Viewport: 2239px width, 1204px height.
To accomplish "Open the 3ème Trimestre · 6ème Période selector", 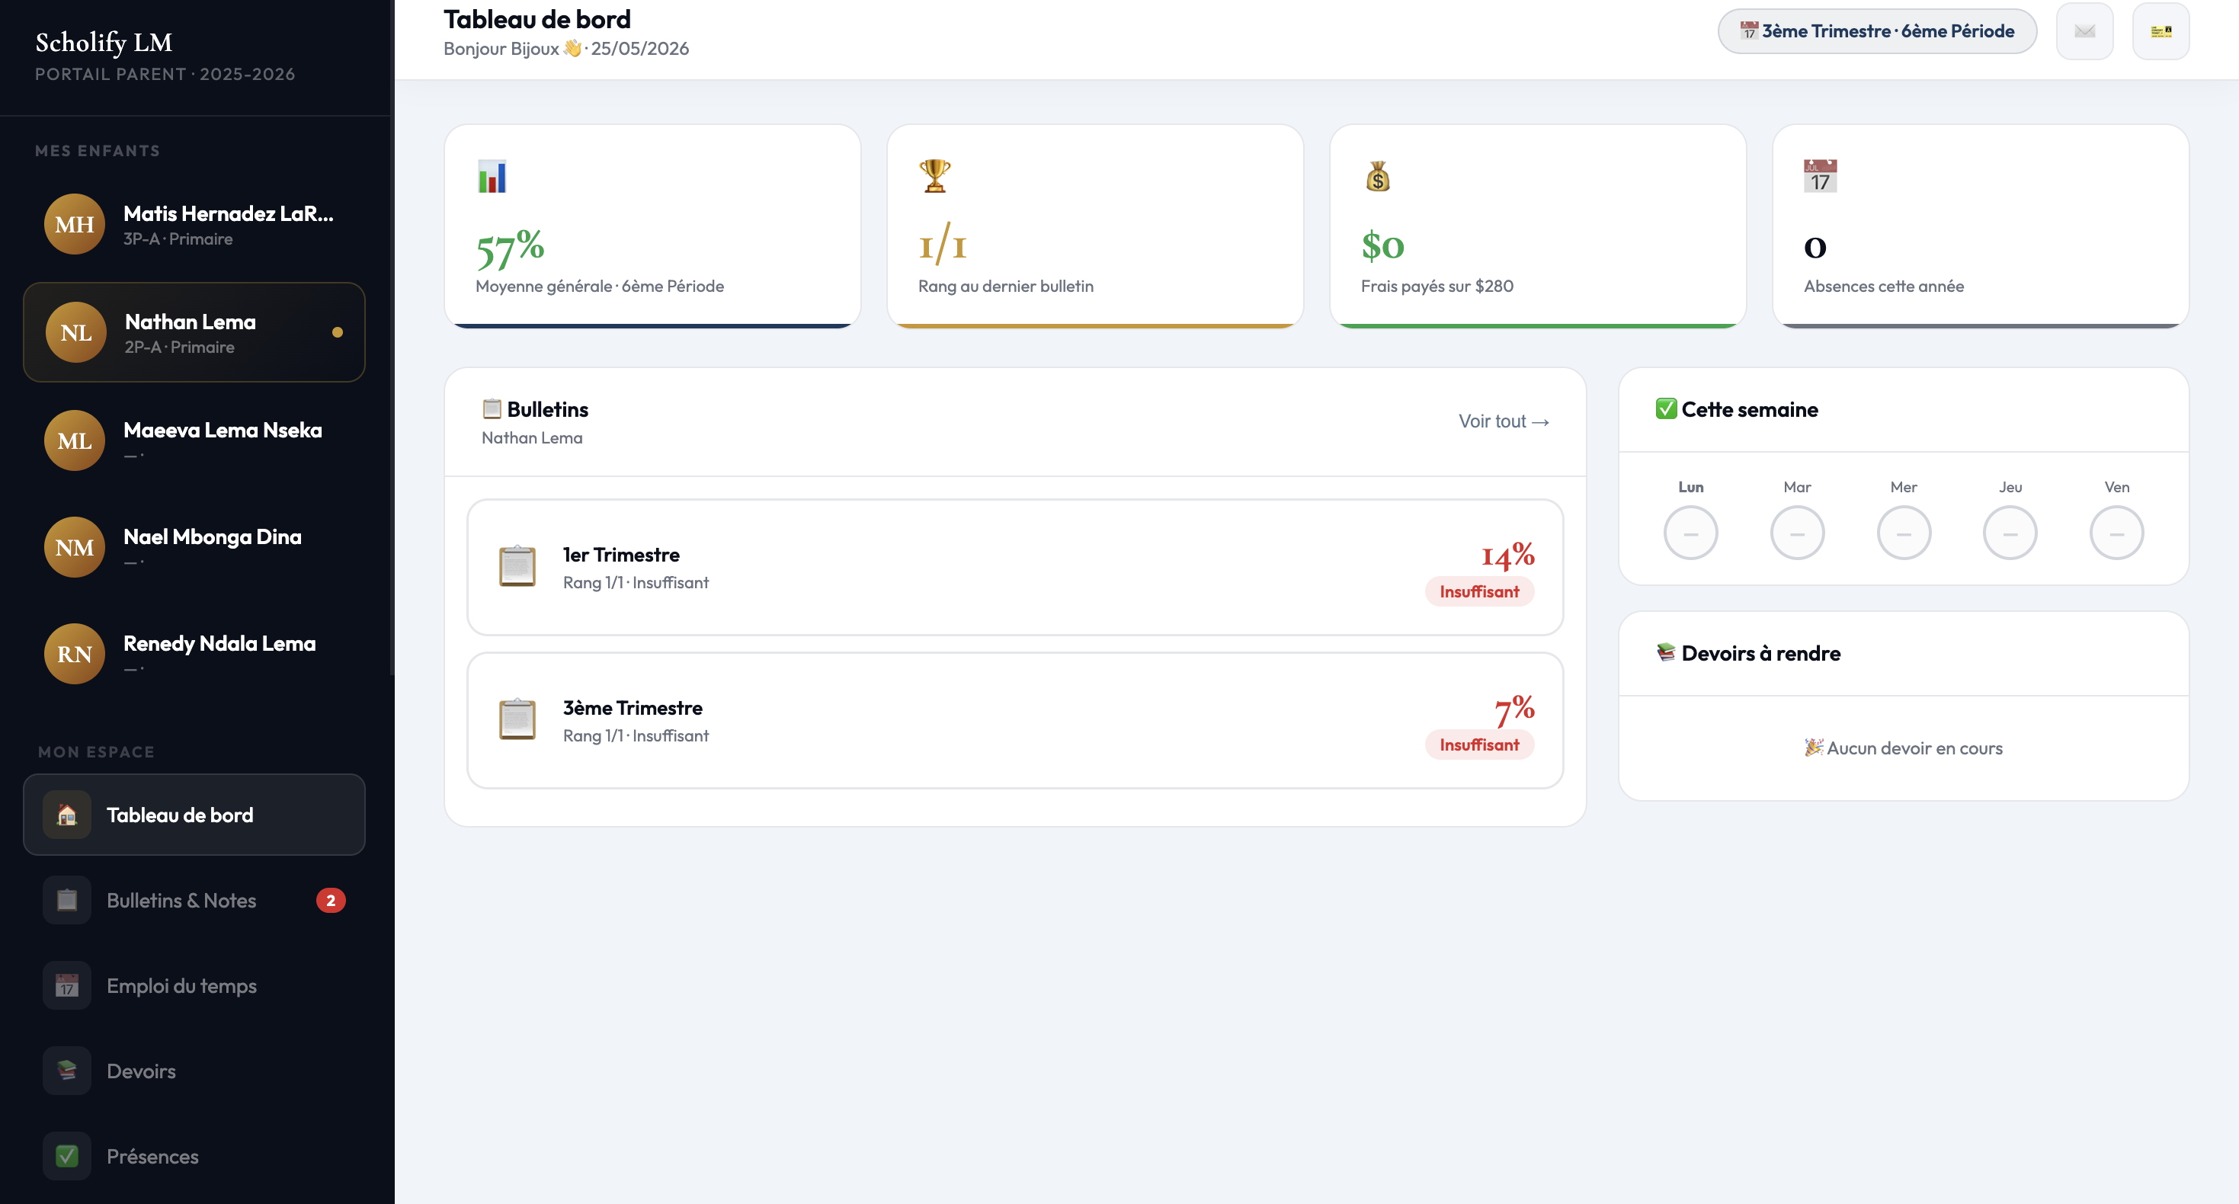I will click(x=1876, y=31).
